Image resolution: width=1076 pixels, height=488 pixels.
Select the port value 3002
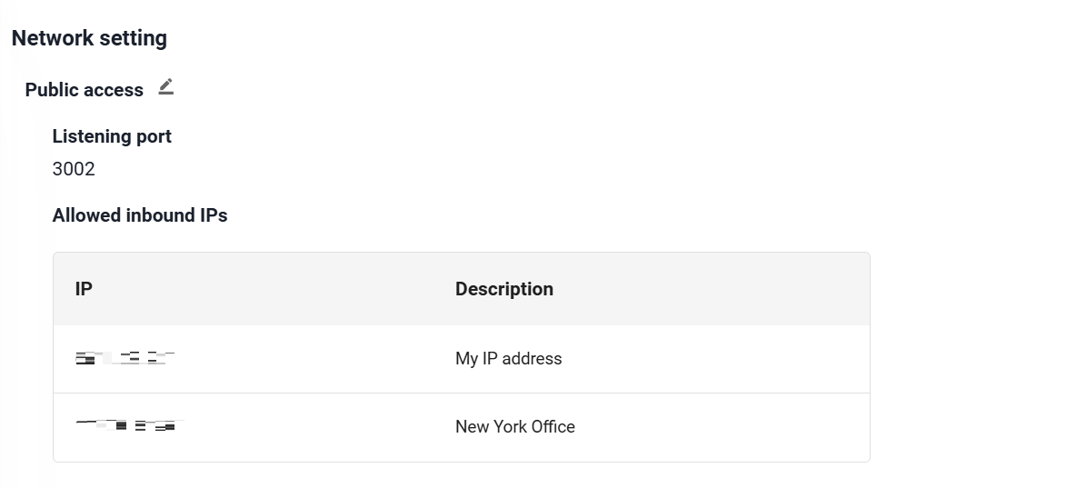click(74, 169)
